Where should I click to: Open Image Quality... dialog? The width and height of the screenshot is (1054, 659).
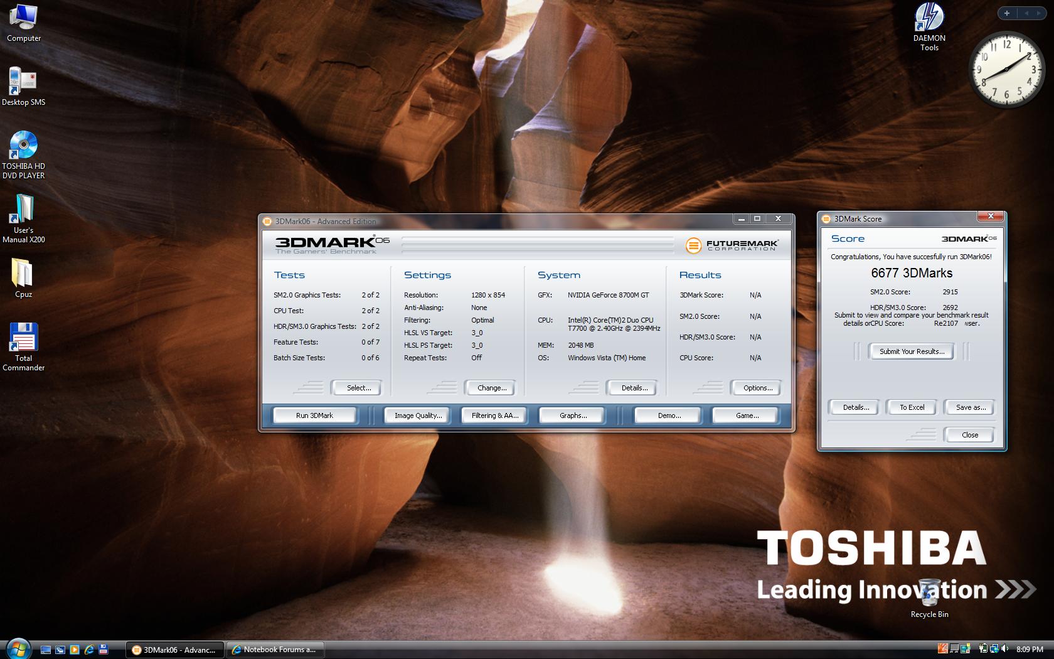click(x=418, y=415)
